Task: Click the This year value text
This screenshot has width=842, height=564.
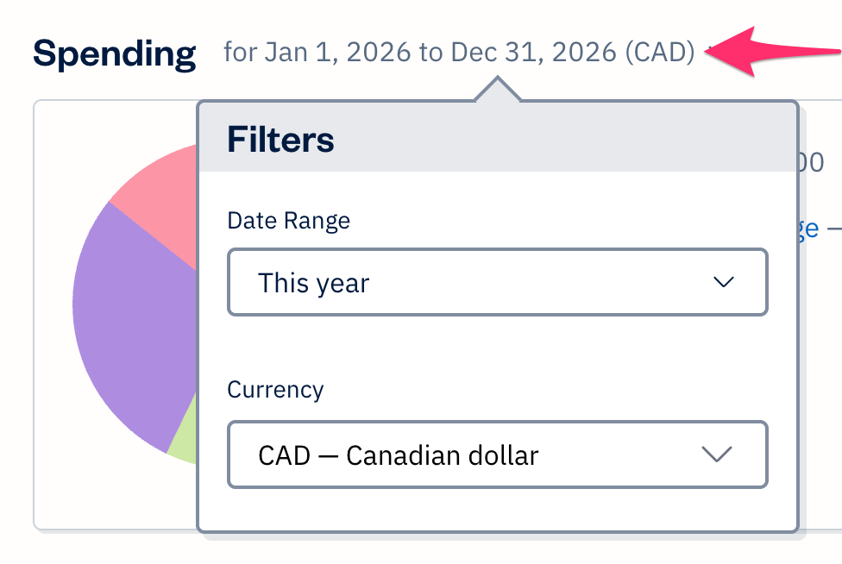Action: pyautogui.click(x=314, y=282)
